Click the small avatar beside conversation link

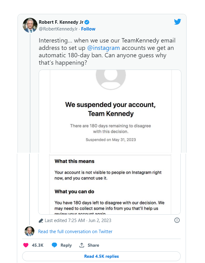tap(30, 231)
